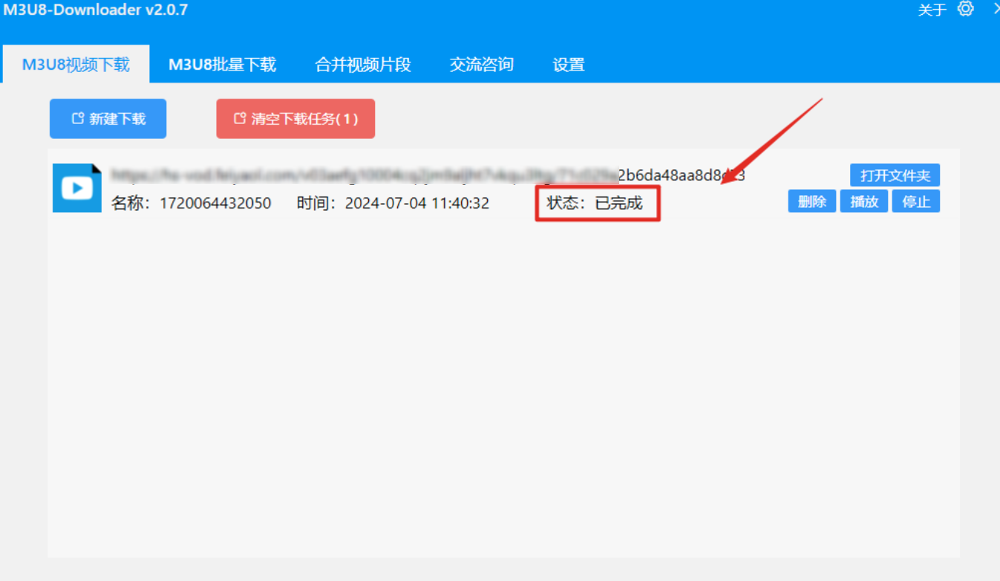Click the red 清空下载任务(1) button
1000x581 pixels.
(295, 119)
